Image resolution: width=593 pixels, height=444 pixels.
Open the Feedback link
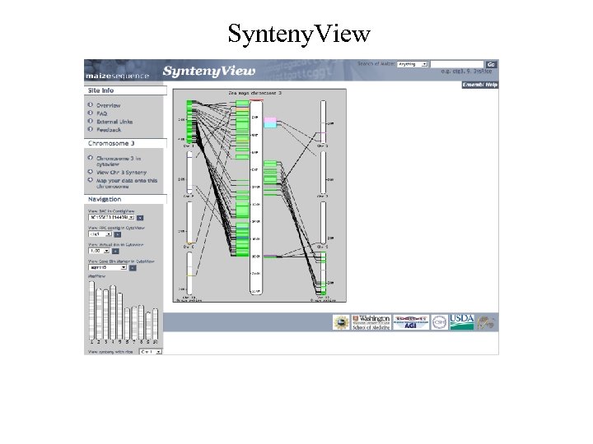(109, 130)
